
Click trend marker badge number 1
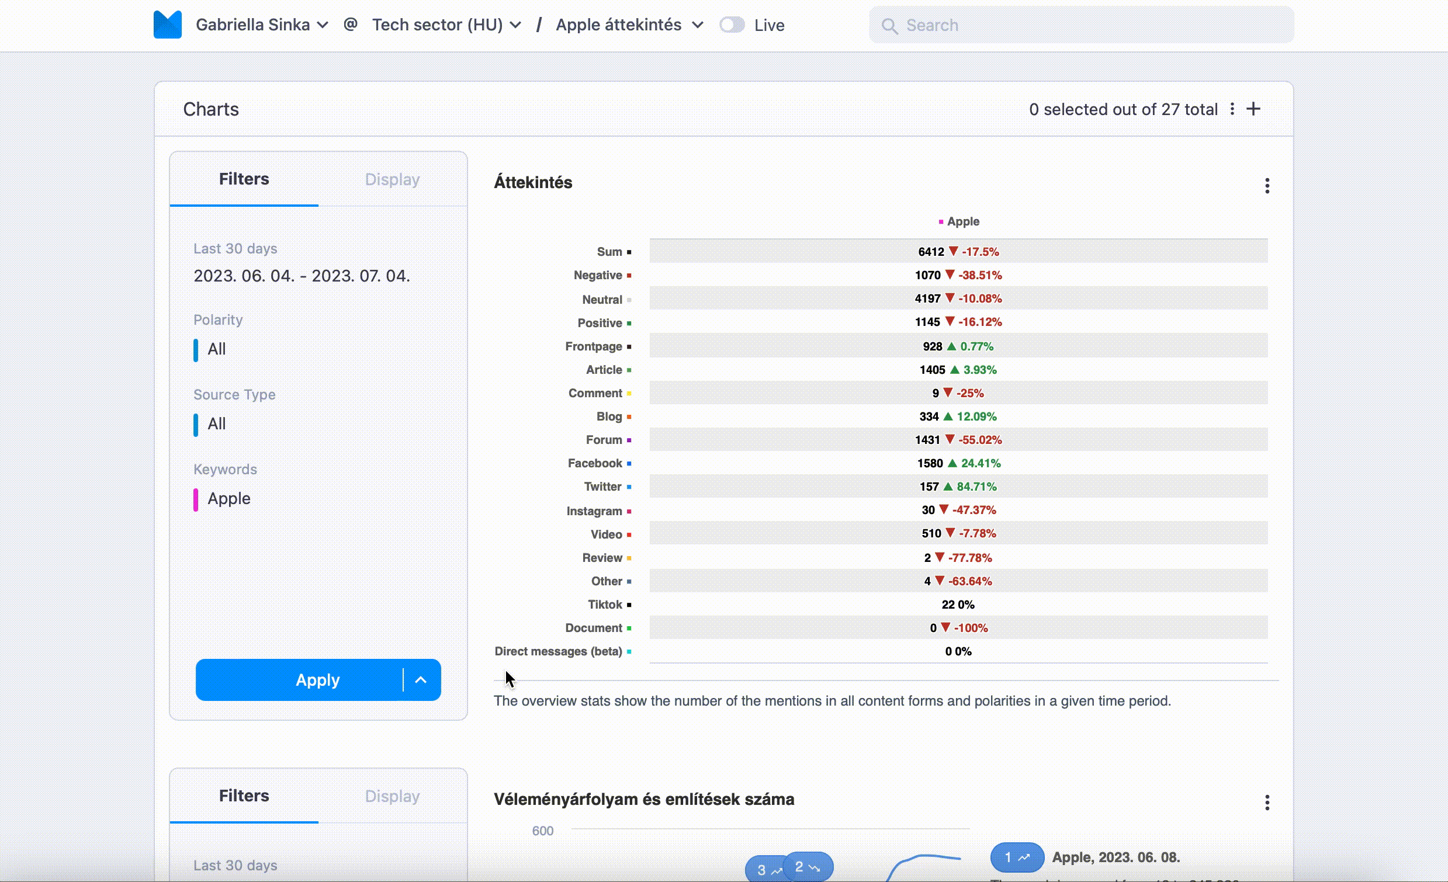tap(1017, 857)
